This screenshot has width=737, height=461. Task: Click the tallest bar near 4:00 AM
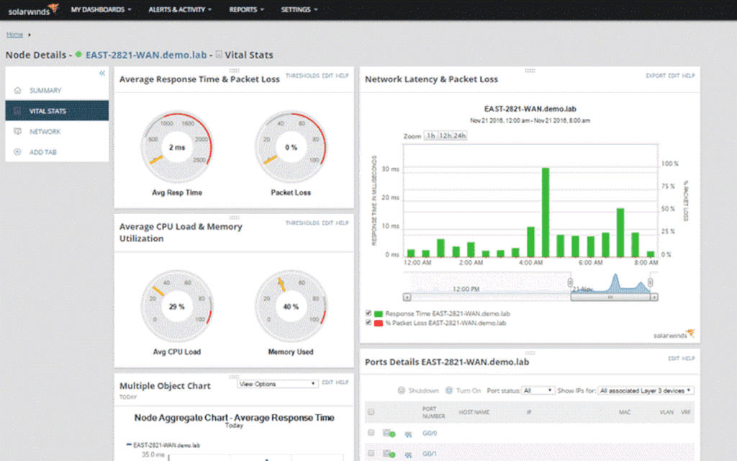546,212
